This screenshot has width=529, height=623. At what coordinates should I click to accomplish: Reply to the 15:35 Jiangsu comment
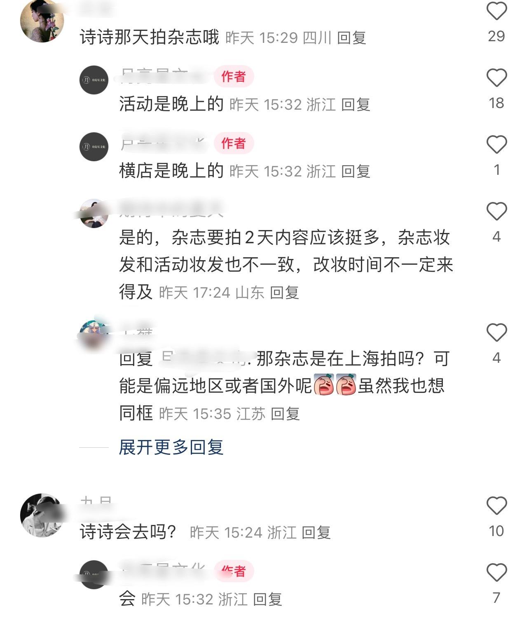[x=285, y=414]
